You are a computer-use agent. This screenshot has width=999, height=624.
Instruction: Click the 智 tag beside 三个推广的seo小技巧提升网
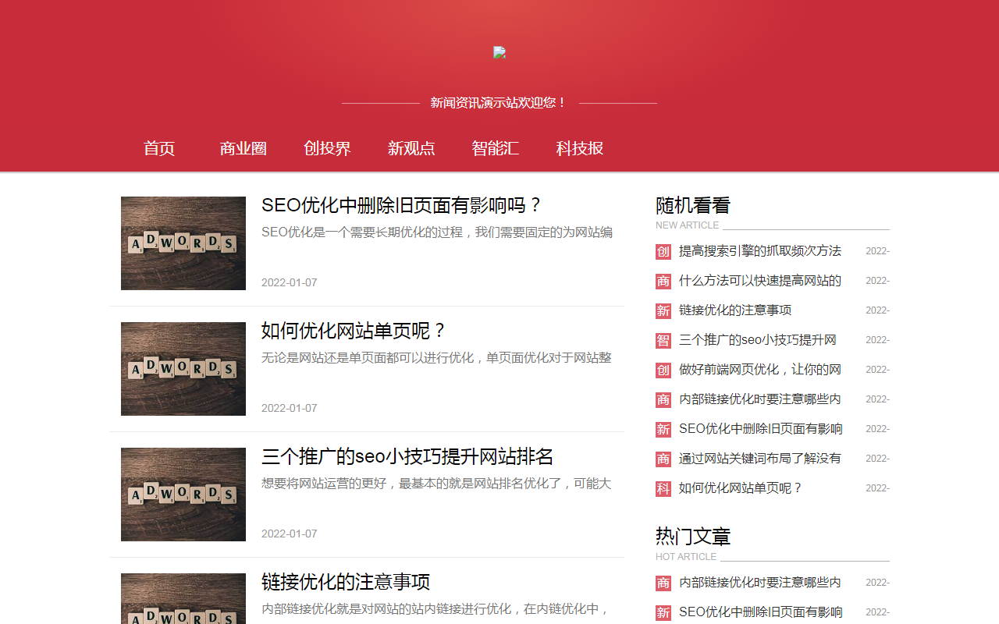coord(663,340)
